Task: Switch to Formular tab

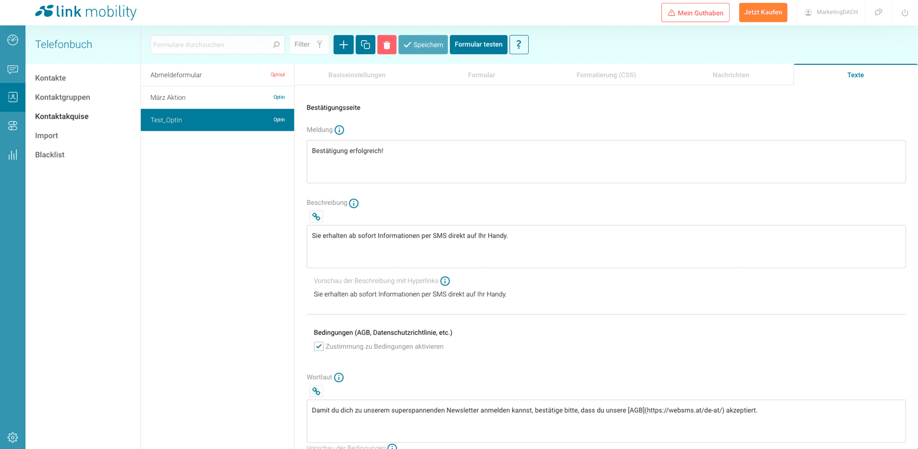Action: pos(481,75)
